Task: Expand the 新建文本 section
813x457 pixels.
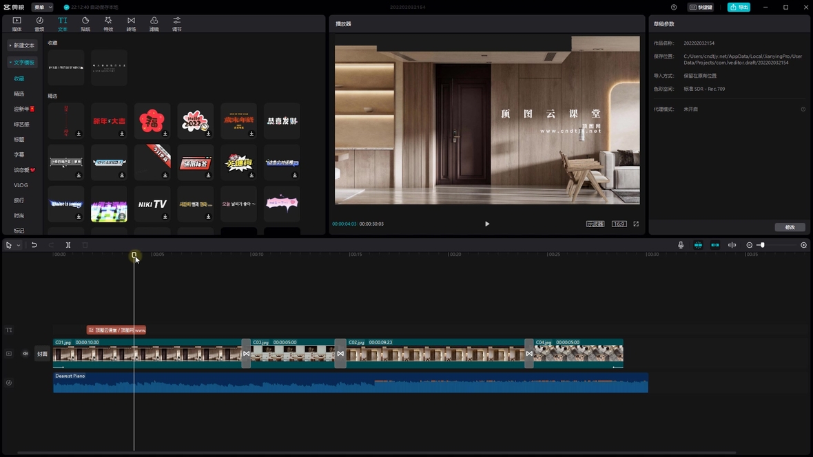Action: [22, 45]
